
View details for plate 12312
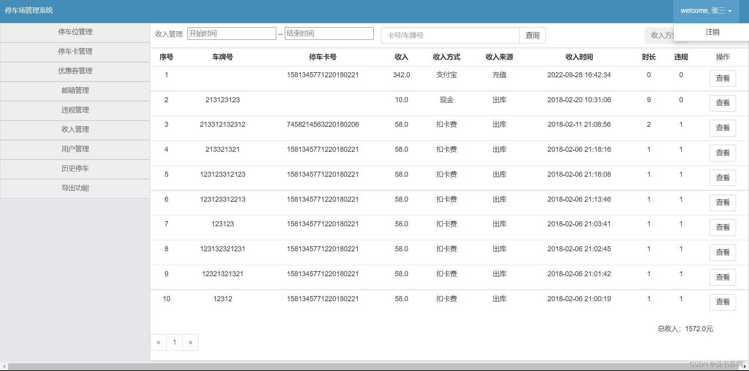722,302
